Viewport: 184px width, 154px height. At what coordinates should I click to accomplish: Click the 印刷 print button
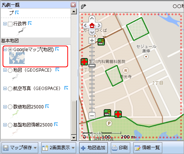pyautogui.click(x=120, y=148)
